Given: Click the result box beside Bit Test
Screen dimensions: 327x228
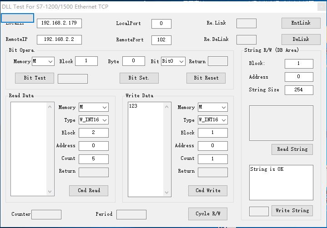Looking at the screenshot, I should 73,79.
